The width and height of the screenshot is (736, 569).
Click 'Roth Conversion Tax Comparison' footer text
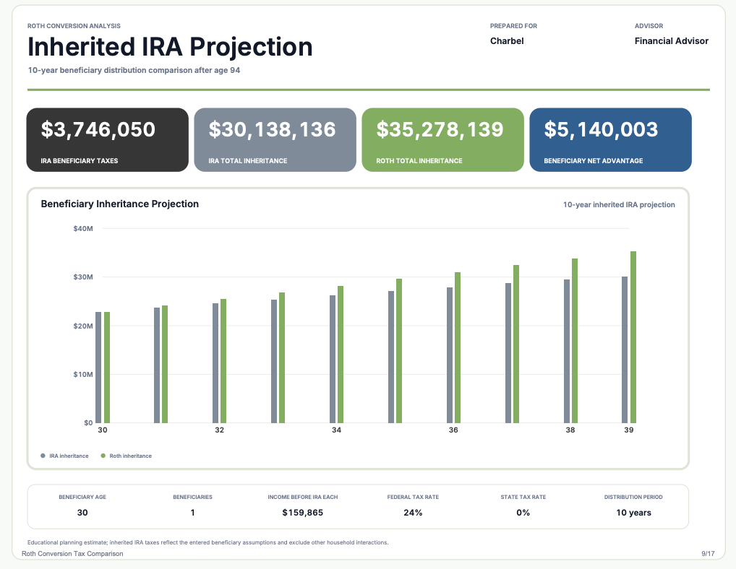72,554
